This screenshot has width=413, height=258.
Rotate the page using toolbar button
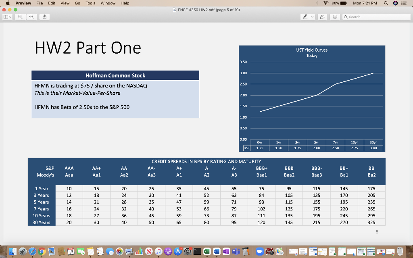(322, 17)
